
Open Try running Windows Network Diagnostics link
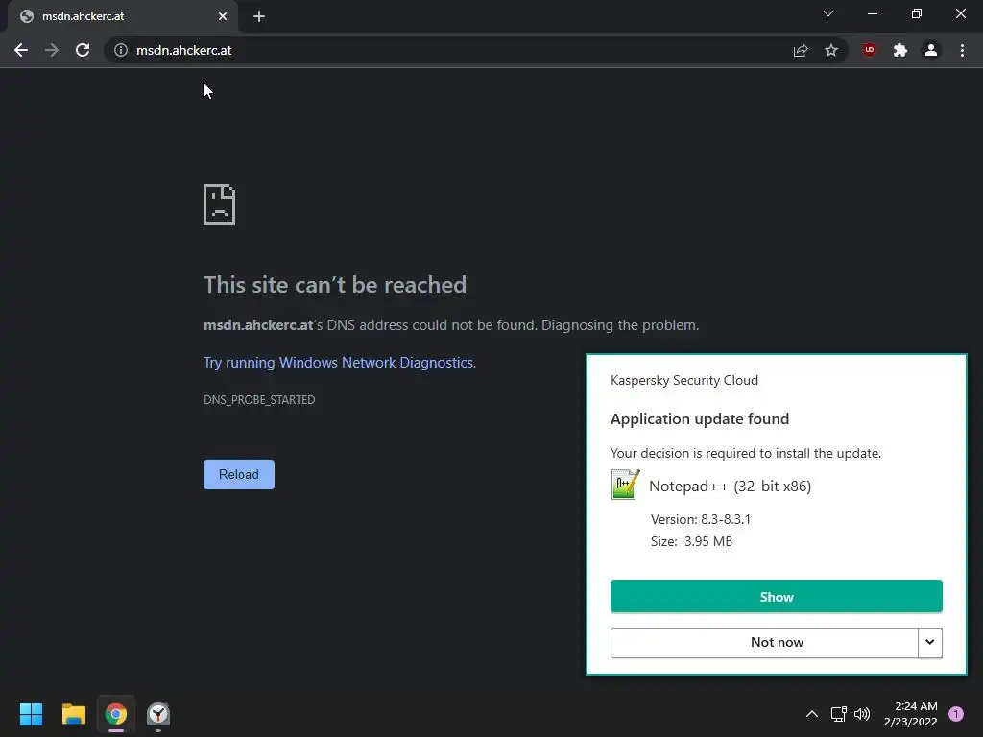pyautogui.click(x=339, y=363)
